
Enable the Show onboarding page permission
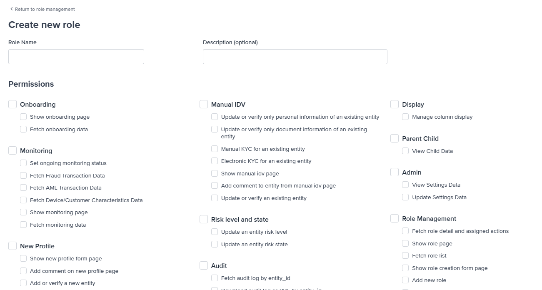(x=23, y=117)
